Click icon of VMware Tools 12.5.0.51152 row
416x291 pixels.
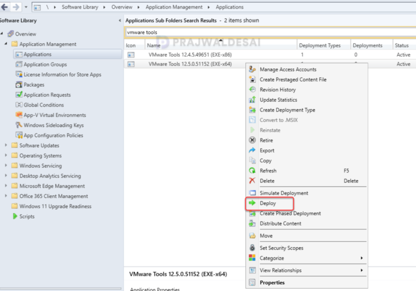pos(131,64)
